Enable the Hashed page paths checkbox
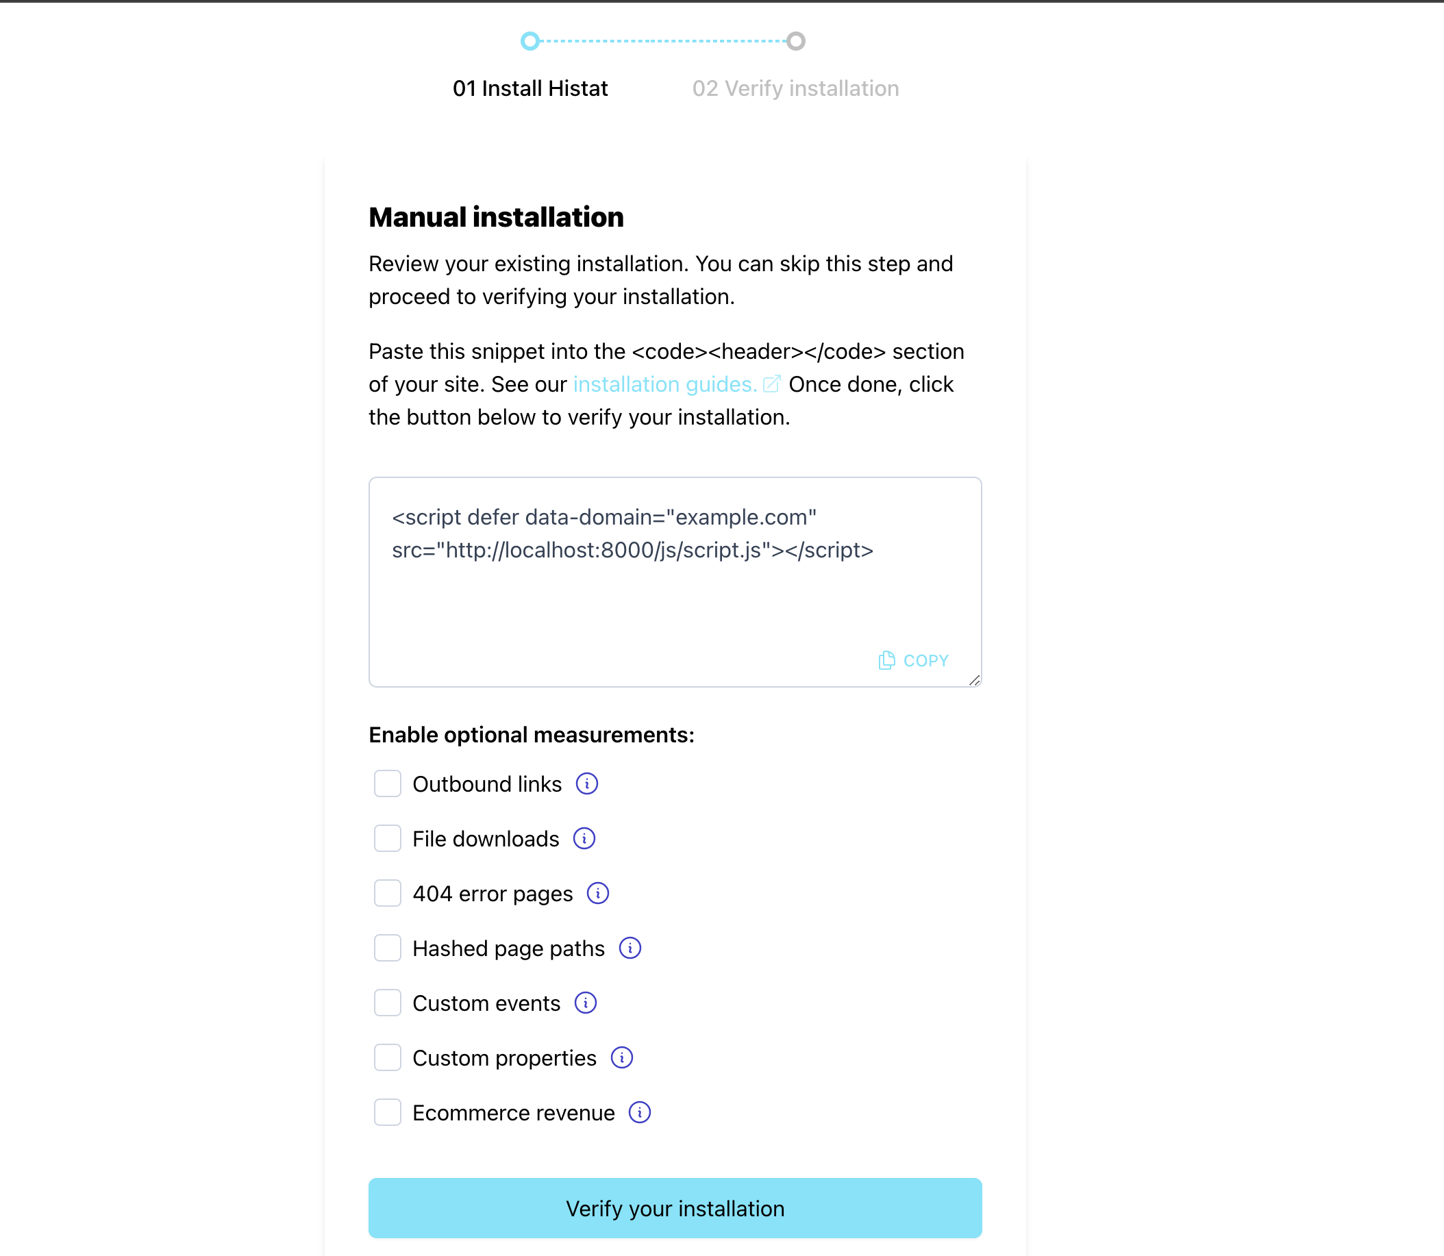This screenshot has width=1444, height=1256. click(386, 948)
